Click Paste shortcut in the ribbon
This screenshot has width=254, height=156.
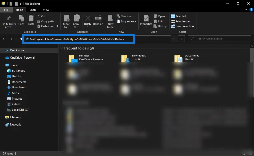tap(48, 26)
